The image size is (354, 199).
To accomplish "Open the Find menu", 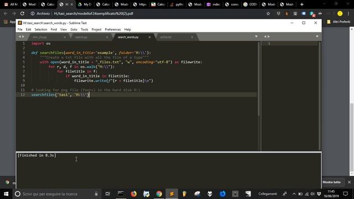I will [54, 29].
